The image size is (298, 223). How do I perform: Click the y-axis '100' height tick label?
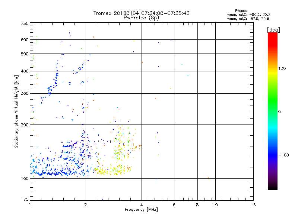point(25,179)
